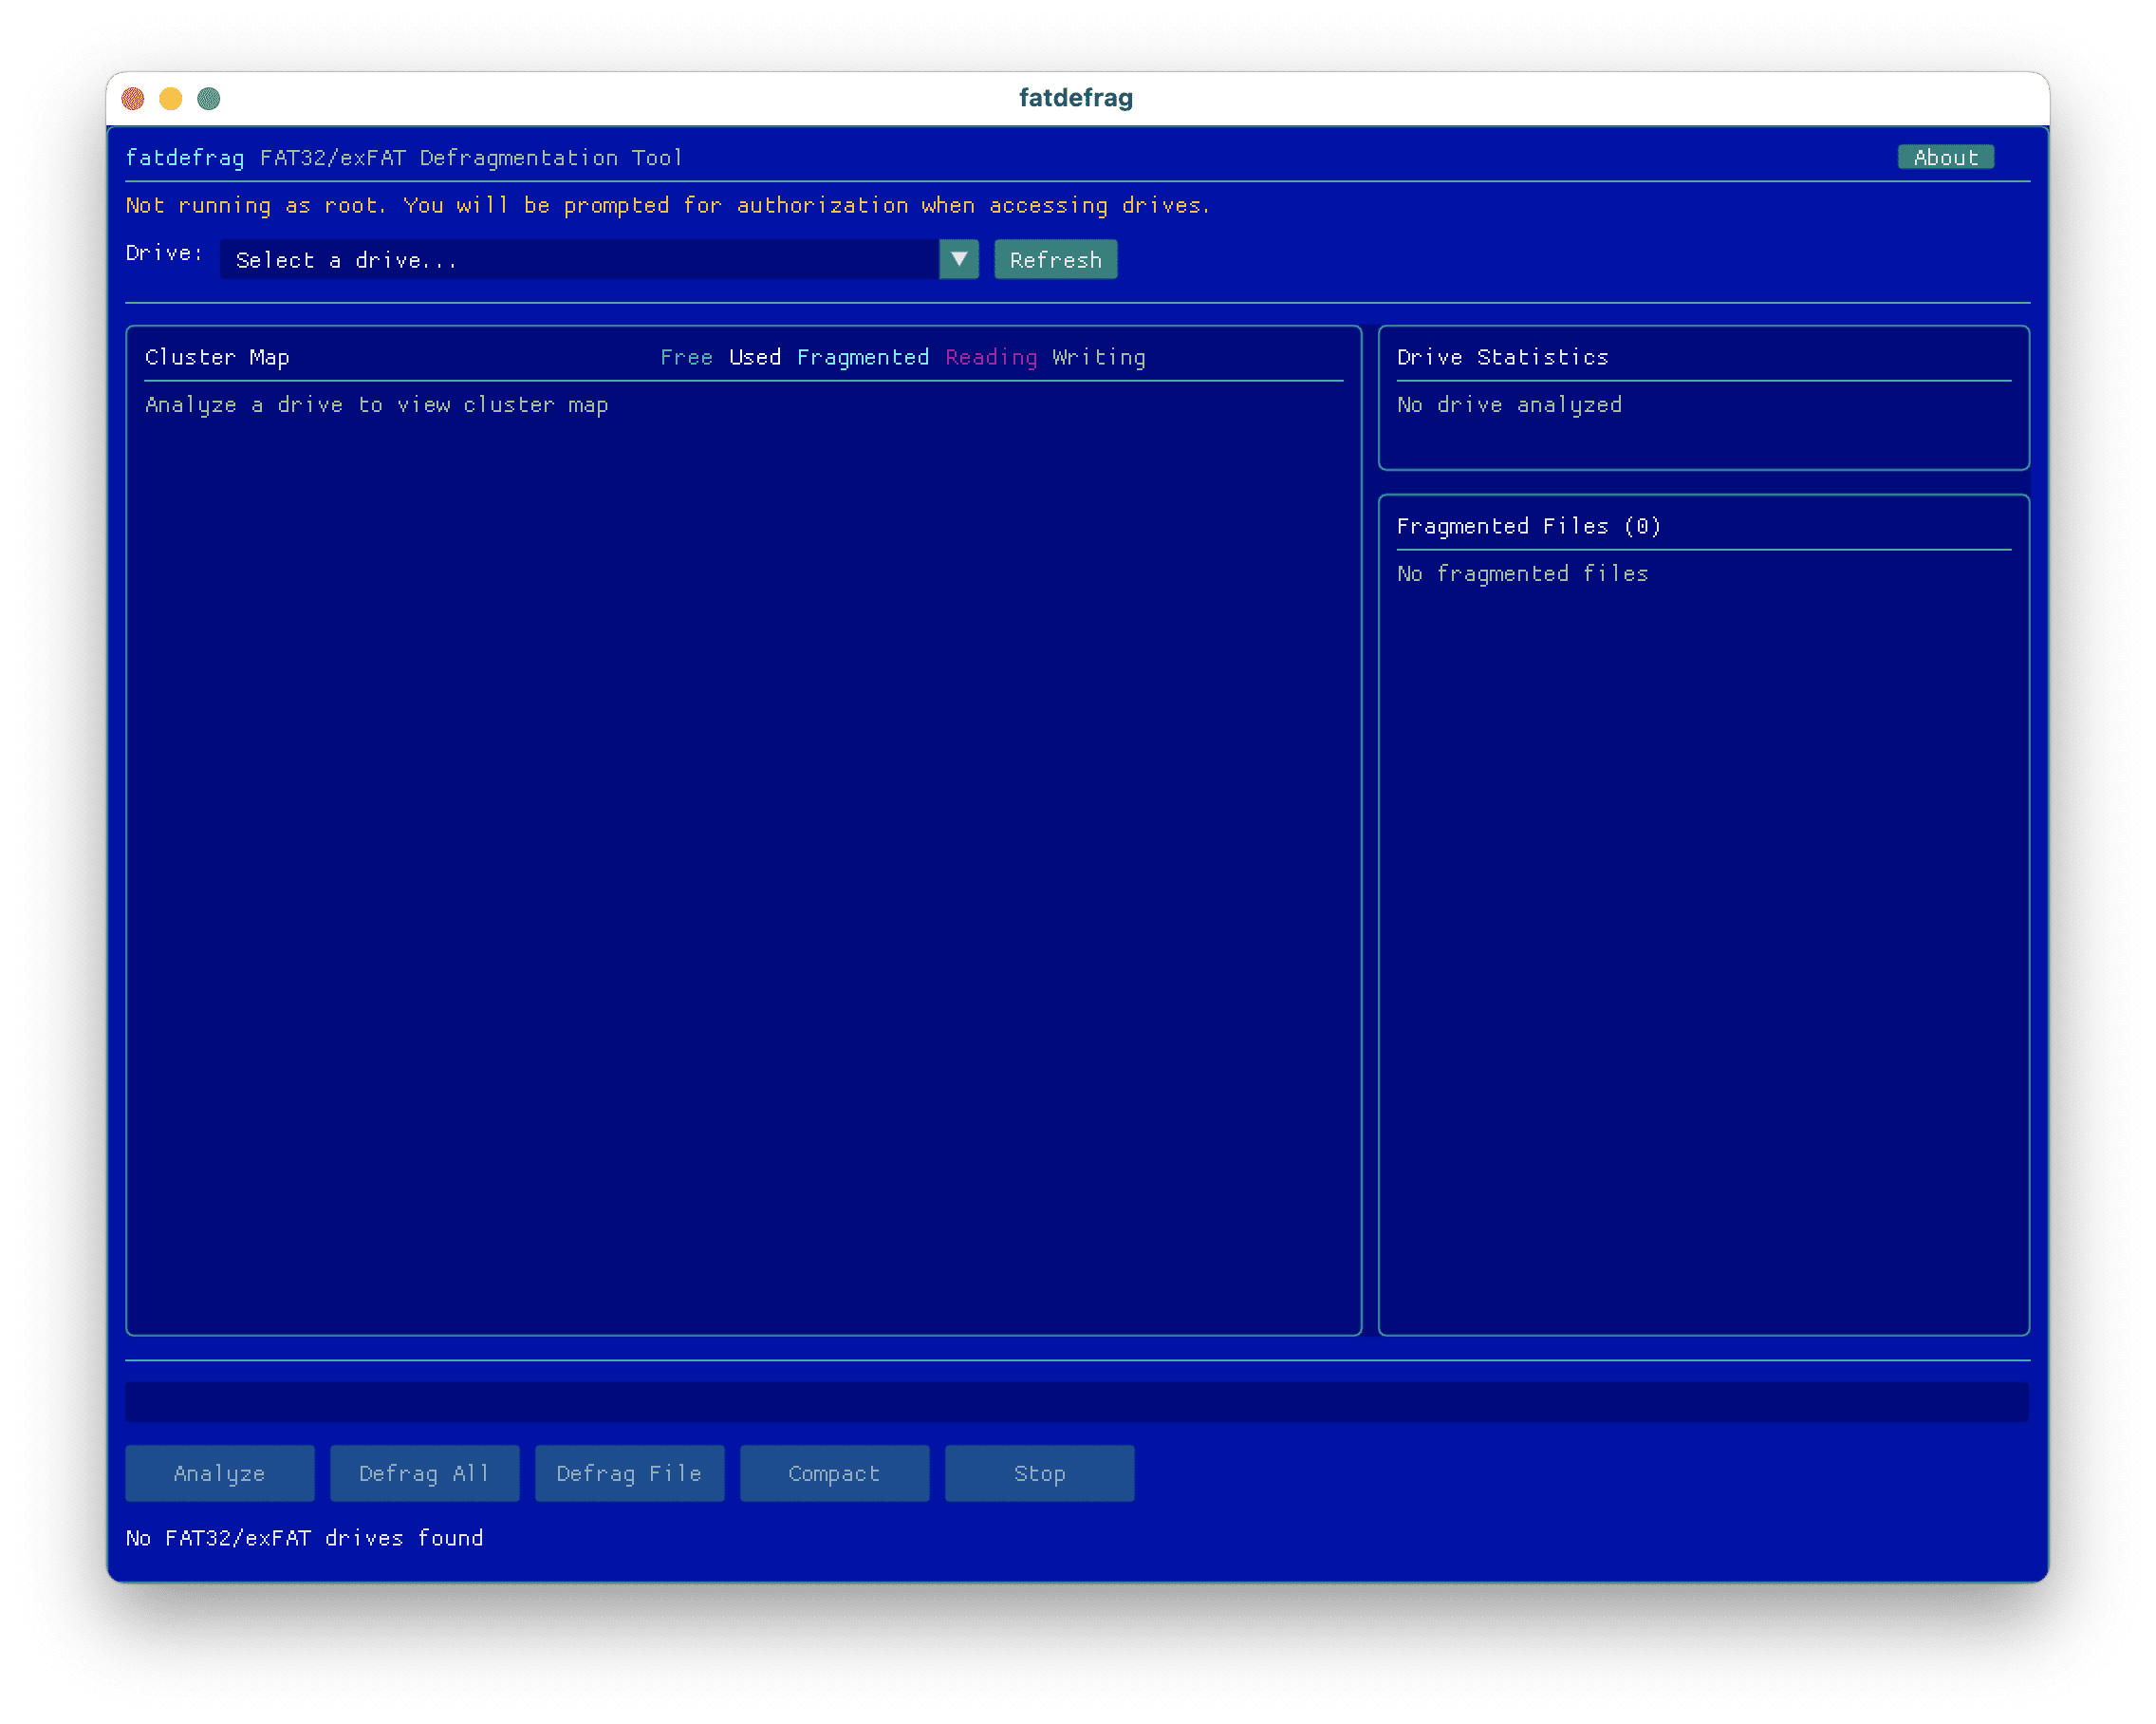Image resolution: width=2156 pixels, height=1724 pixels.
Task: Click the Fragmented legend label
Action: click(862, 357)
